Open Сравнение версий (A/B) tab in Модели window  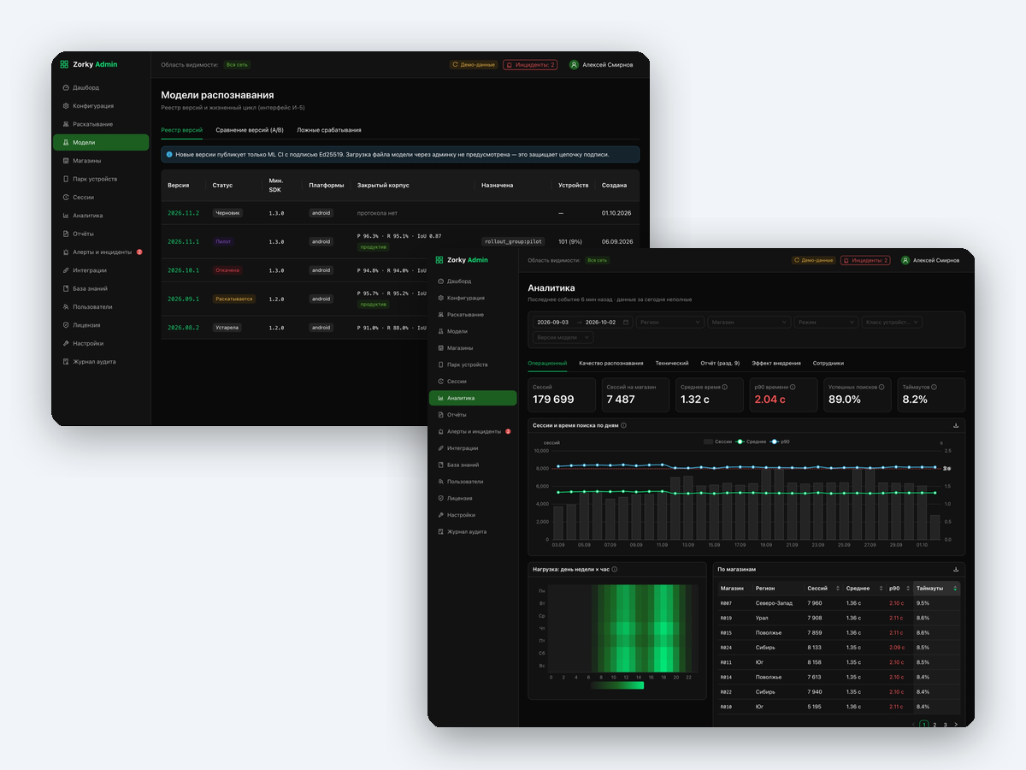(x=250, y=130)
